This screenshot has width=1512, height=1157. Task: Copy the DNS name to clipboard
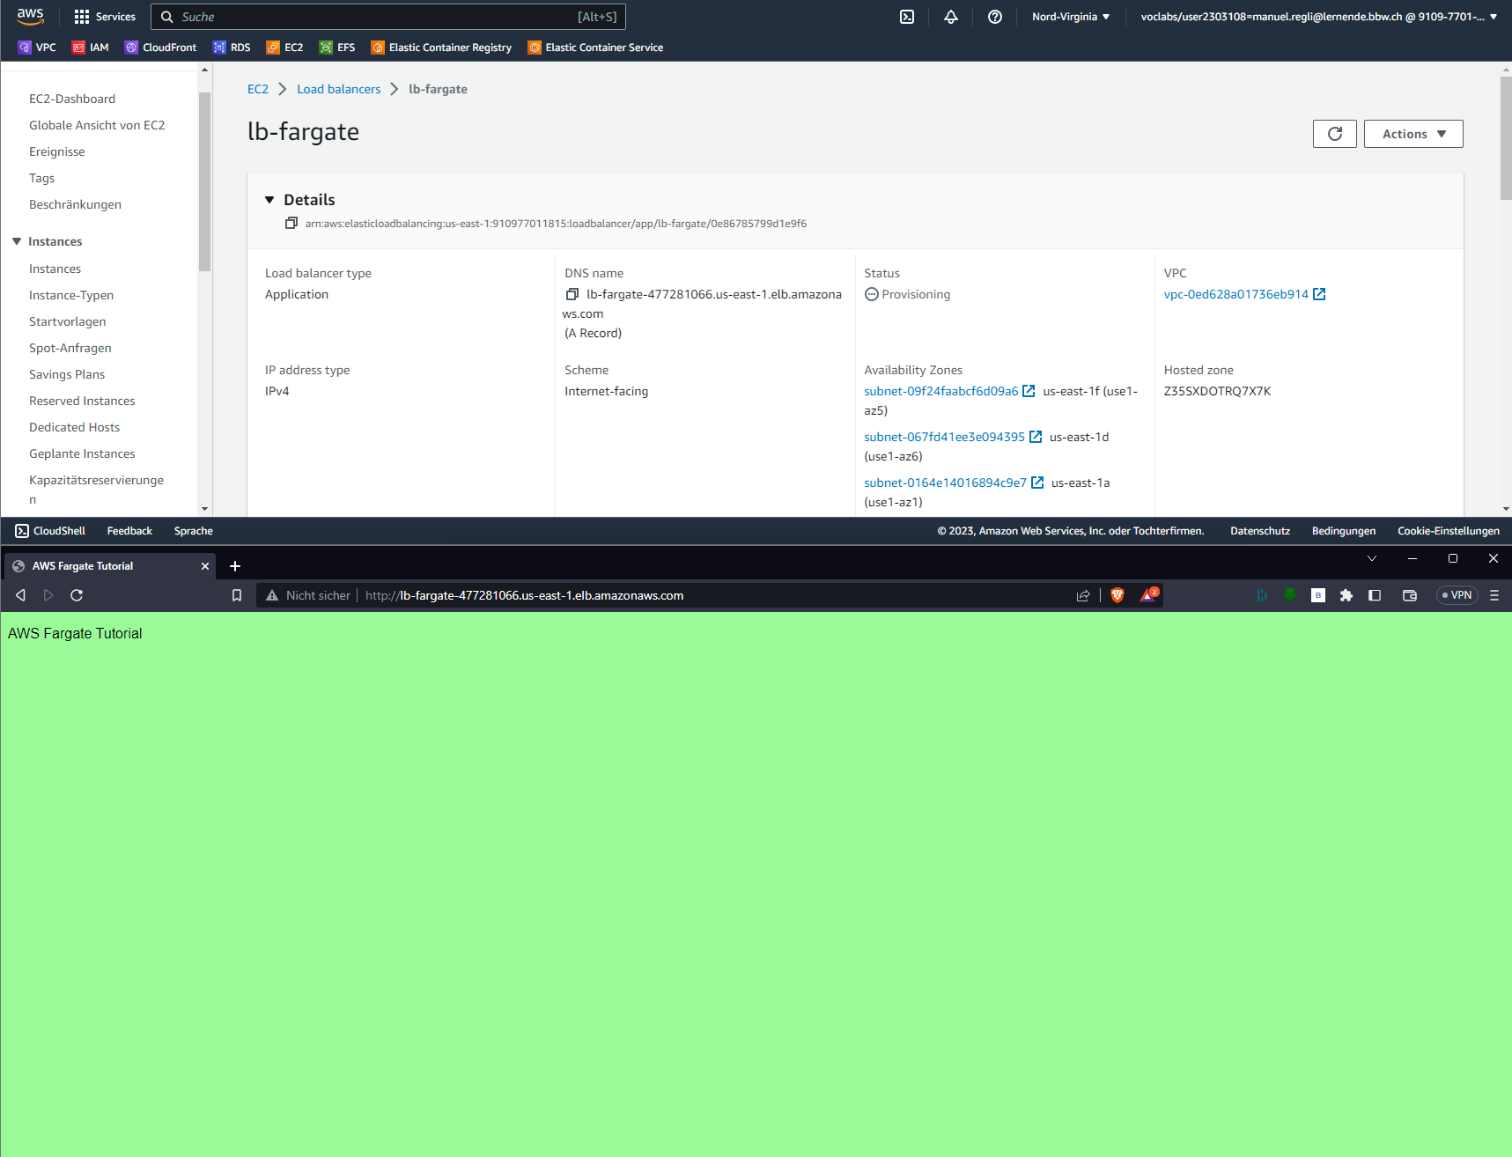572,295
